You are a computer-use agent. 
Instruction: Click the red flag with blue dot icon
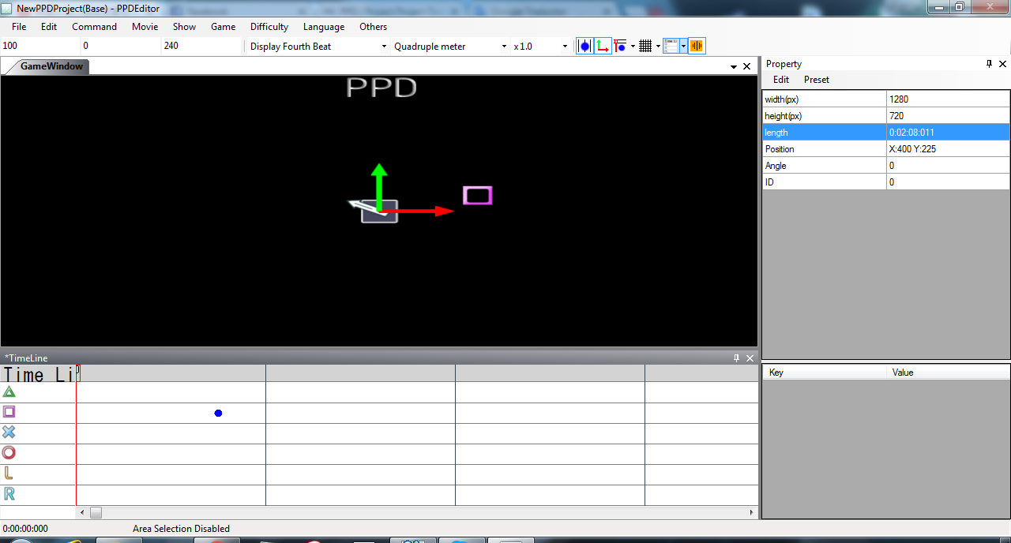click(x=621, y=46)
